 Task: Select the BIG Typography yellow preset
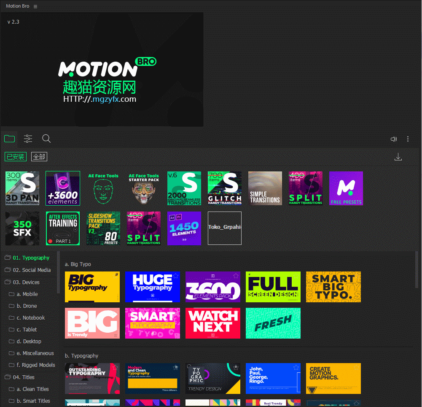[x=92, y=287]
